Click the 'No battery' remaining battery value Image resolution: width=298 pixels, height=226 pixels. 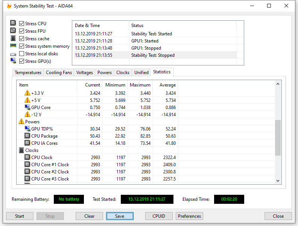click(x=69, y=199)
